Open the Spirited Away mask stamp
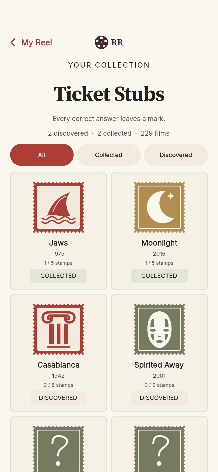The height and width of the screenshot is (472, 218). [159, 329]
